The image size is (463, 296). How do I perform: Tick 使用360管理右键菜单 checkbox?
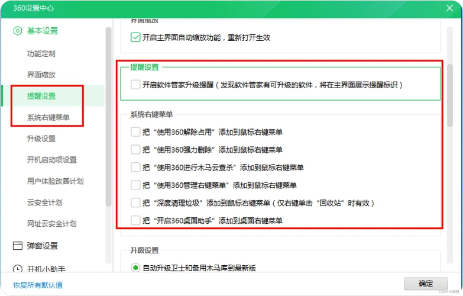(x=135, y=185)
